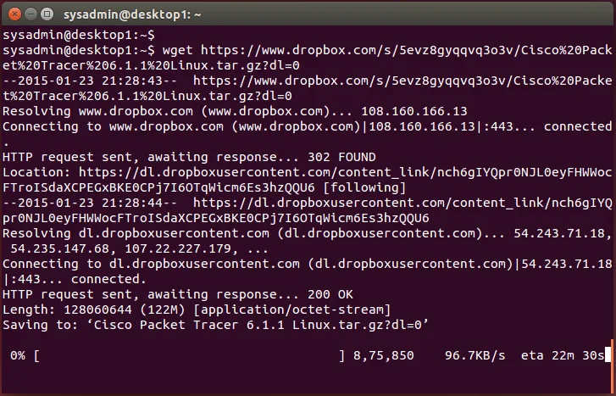Click the saved Cisco Packet Tracer filename
Viewport: 616px width, 396px height.
click(259, 325)
